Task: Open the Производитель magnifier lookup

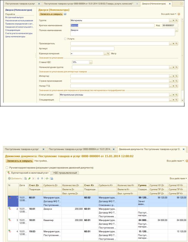Action: pyautogui.click(x=176, y=44)
